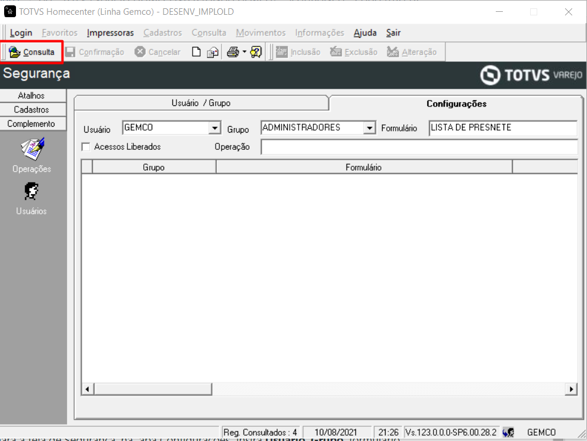The image size is (587, 441).
Task: Click the Inclusão toolbar button
Action: click(299, 52)
